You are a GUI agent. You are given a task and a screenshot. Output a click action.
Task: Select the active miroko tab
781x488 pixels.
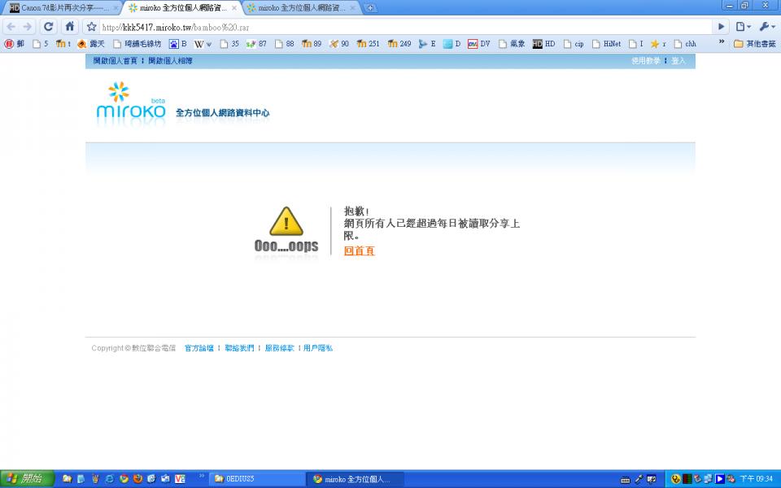[x=179, y=8]
